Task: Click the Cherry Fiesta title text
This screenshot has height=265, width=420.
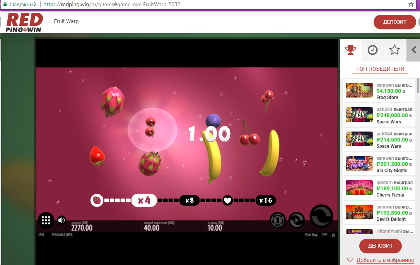Action: pyautogui.click(x=390, y=195)
